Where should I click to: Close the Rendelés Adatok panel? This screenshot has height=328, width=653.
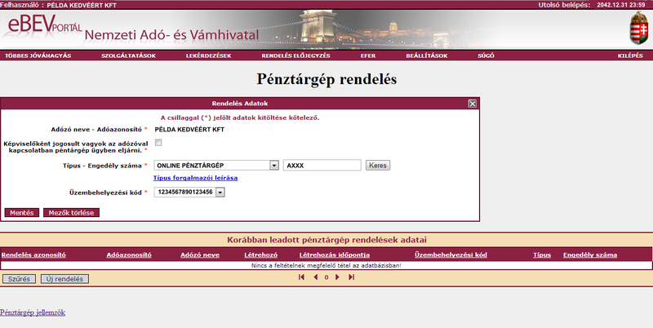click(472, 104)
